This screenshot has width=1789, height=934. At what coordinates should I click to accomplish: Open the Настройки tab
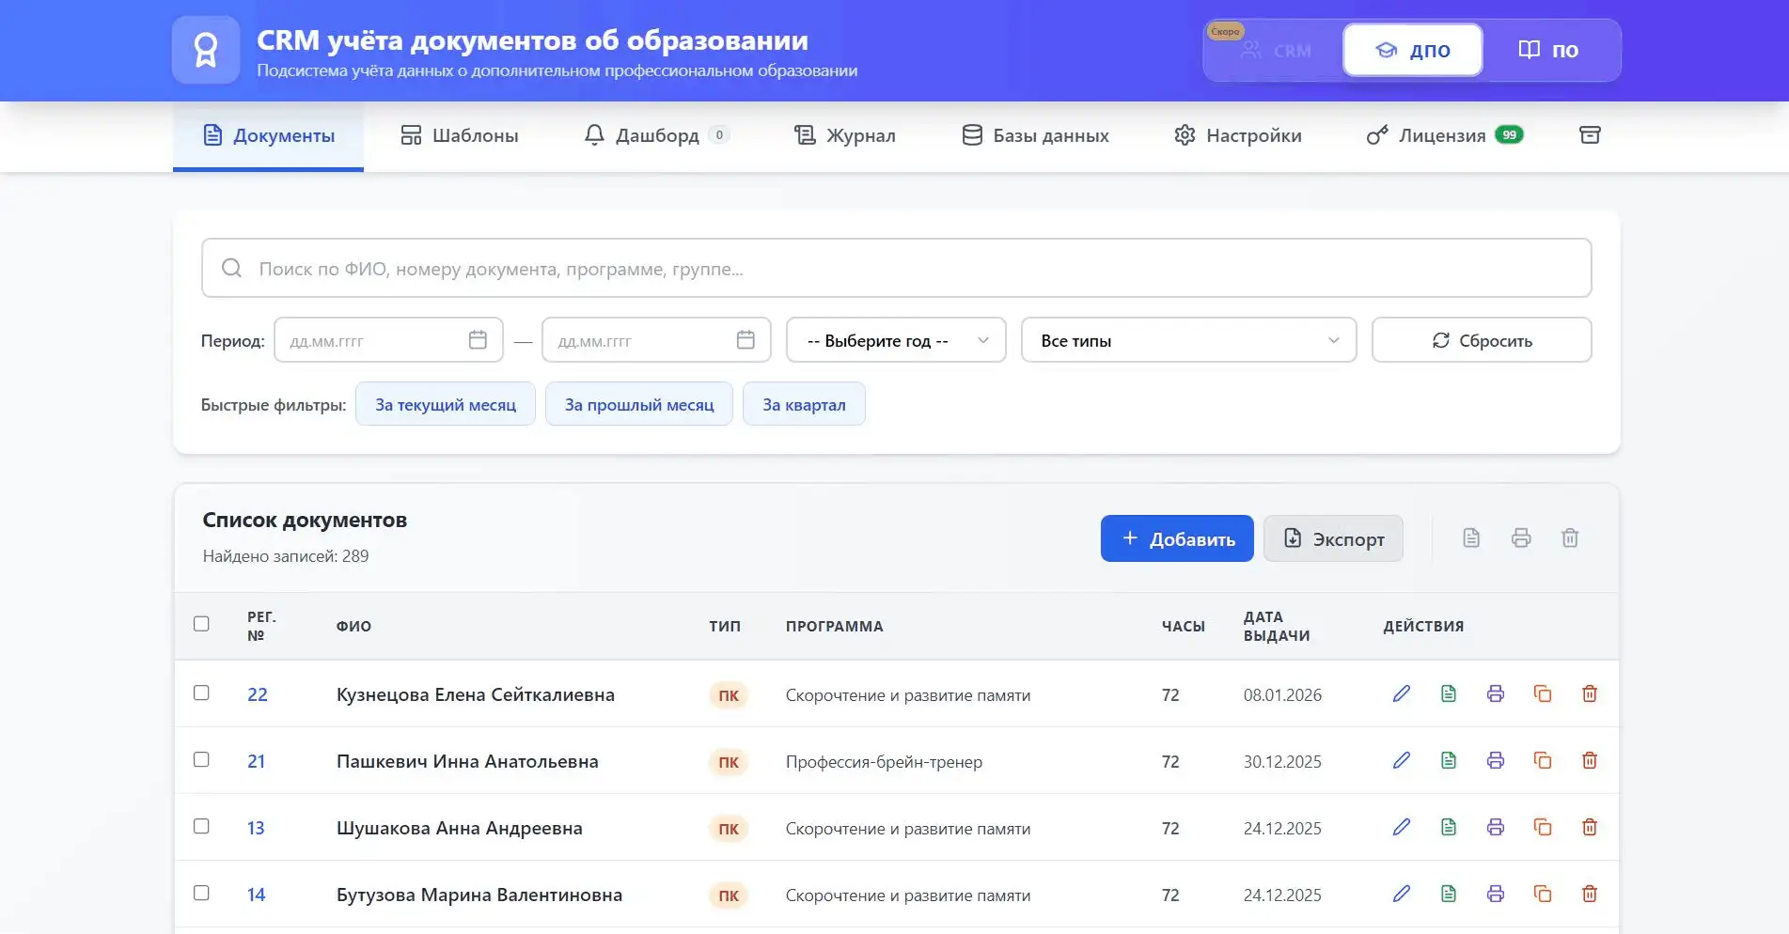tap(1238, 135)
